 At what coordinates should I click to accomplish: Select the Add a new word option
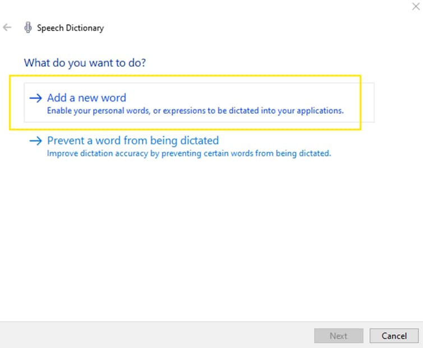click(x=199, y=103)
